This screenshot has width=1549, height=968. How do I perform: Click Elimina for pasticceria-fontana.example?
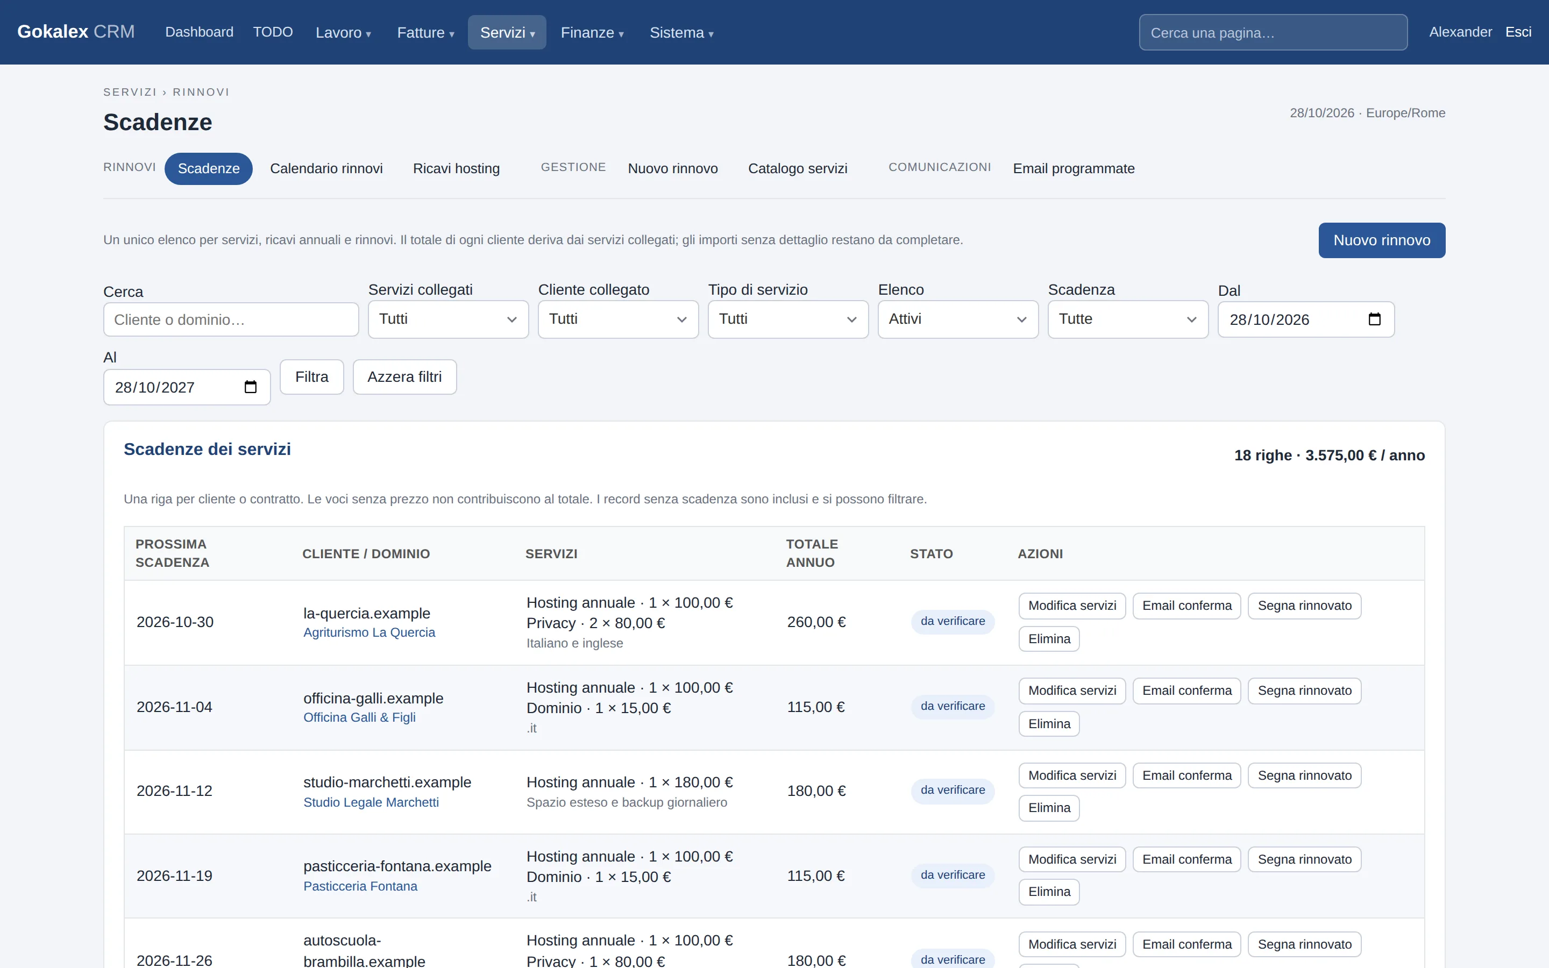[1048, 892]
